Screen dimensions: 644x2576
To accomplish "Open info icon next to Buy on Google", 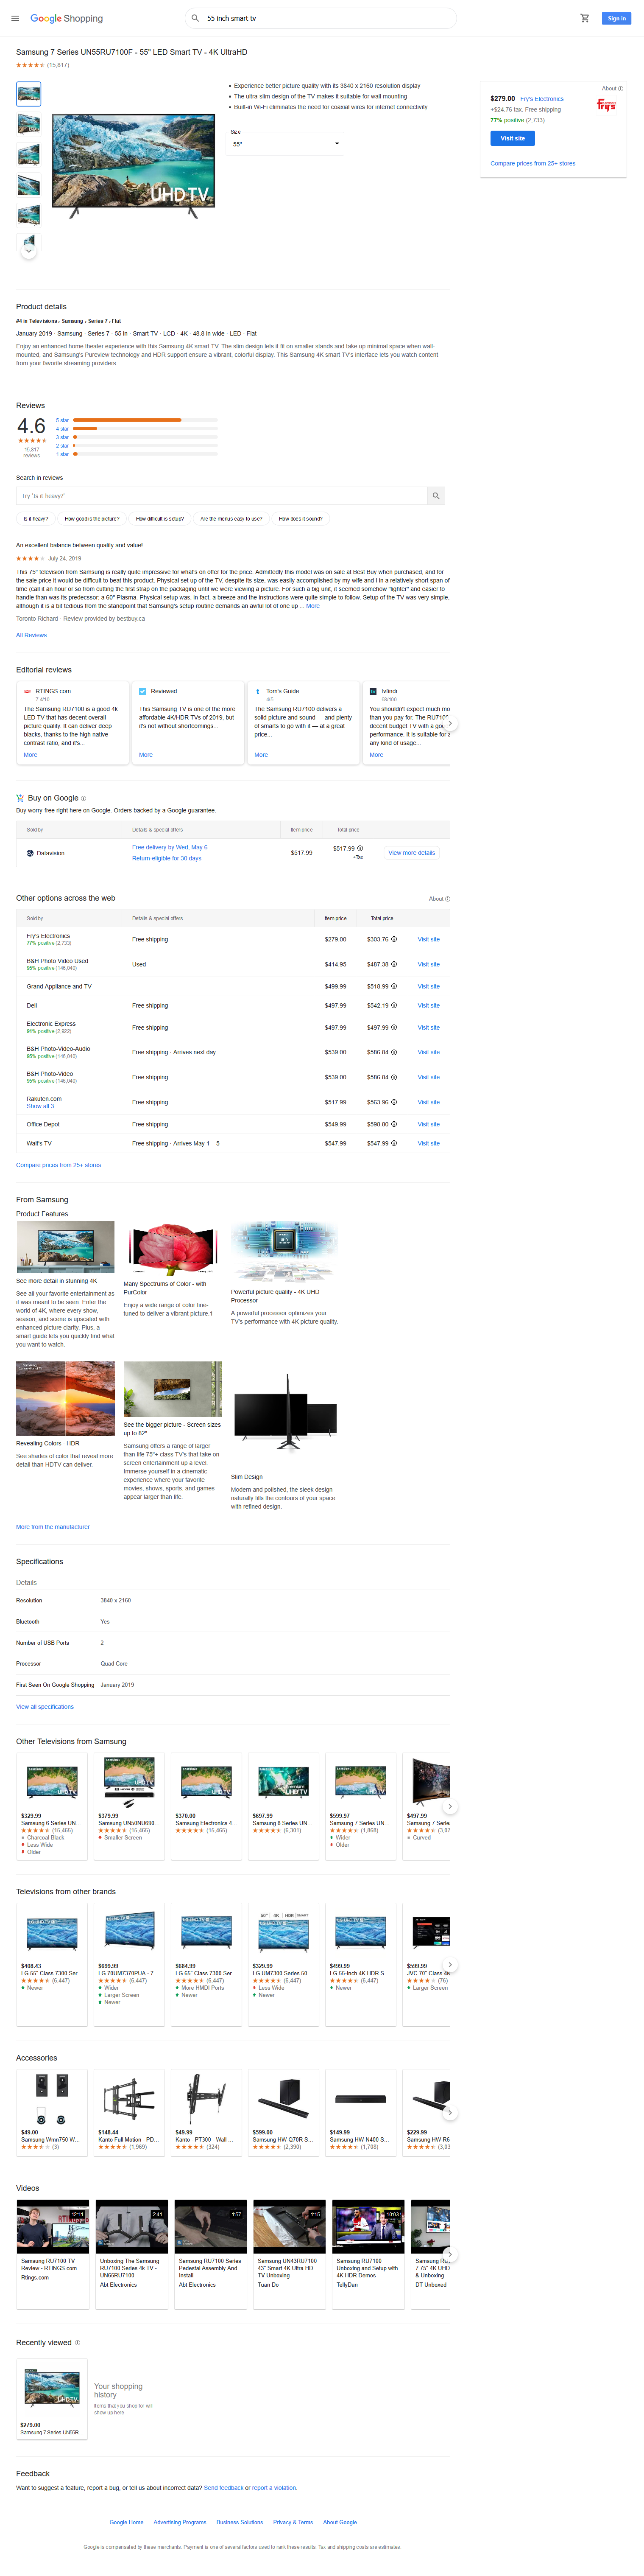I will click(x=83, y=798).
